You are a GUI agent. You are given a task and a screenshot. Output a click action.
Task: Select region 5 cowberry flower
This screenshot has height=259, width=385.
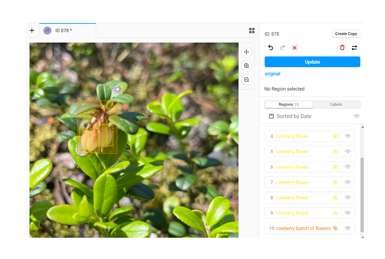(309, 152)
